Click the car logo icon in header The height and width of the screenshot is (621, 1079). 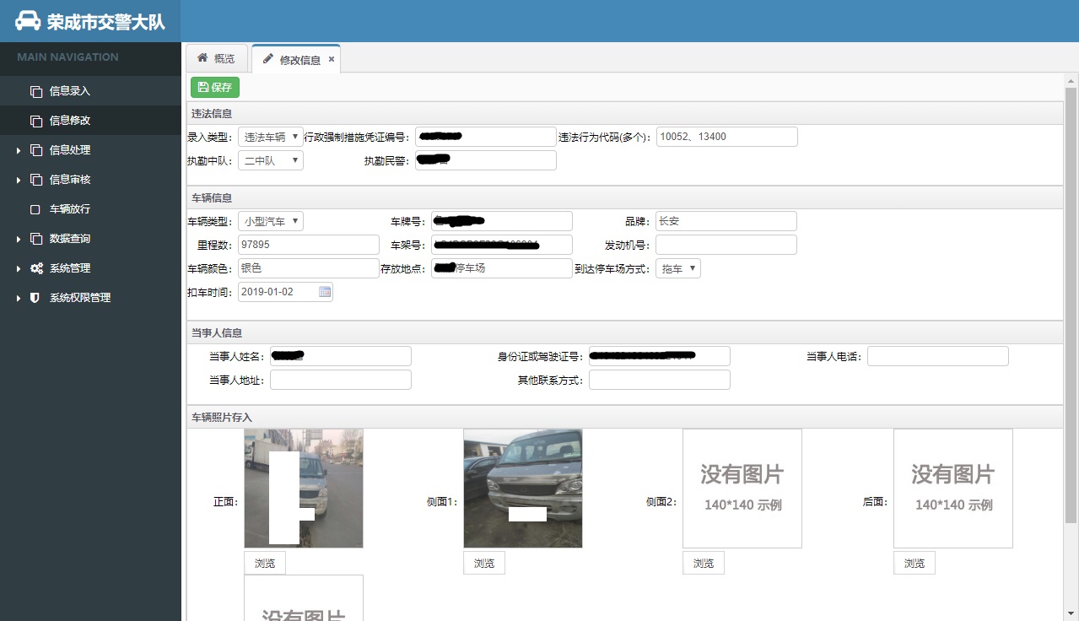[x=28, y=21]
